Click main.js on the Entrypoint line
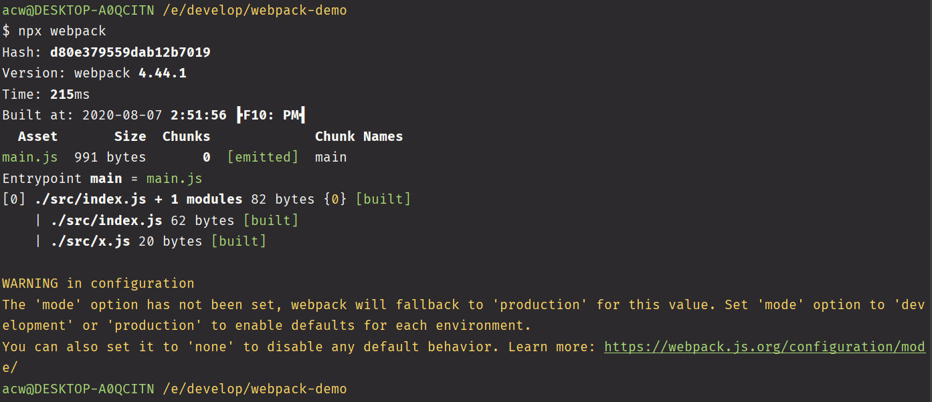The height and width of the screenshot is (402, 932). (x=175, y=179)
